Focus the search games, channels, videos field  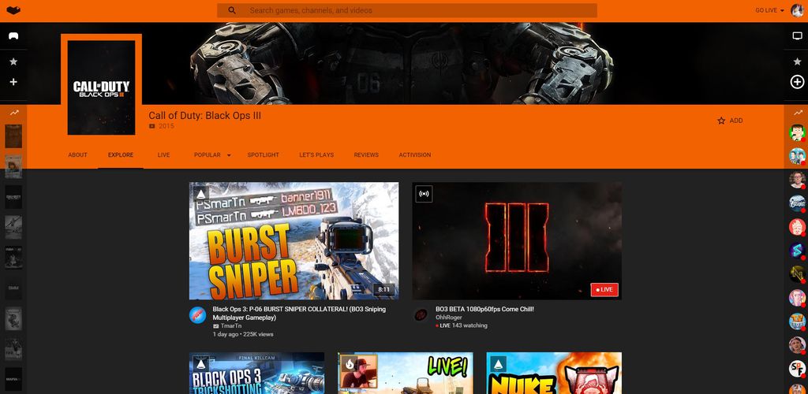pos(407,10)
